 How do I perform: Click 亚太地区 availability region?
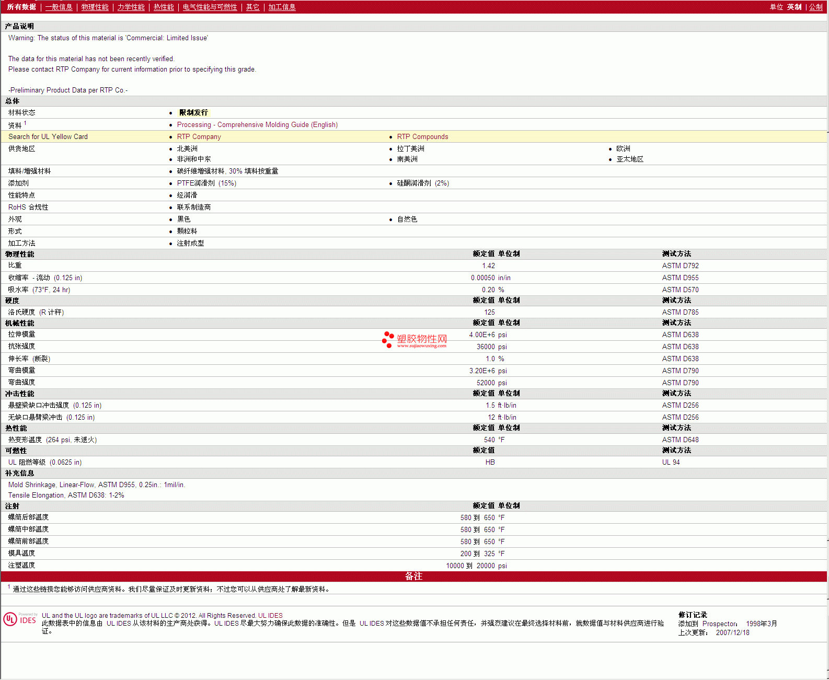pyautogui.click(x=630, y=159)
